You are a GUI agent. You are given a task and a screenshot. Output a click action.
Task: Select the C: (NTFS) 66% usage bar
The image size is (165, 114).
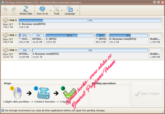point(70,35)
